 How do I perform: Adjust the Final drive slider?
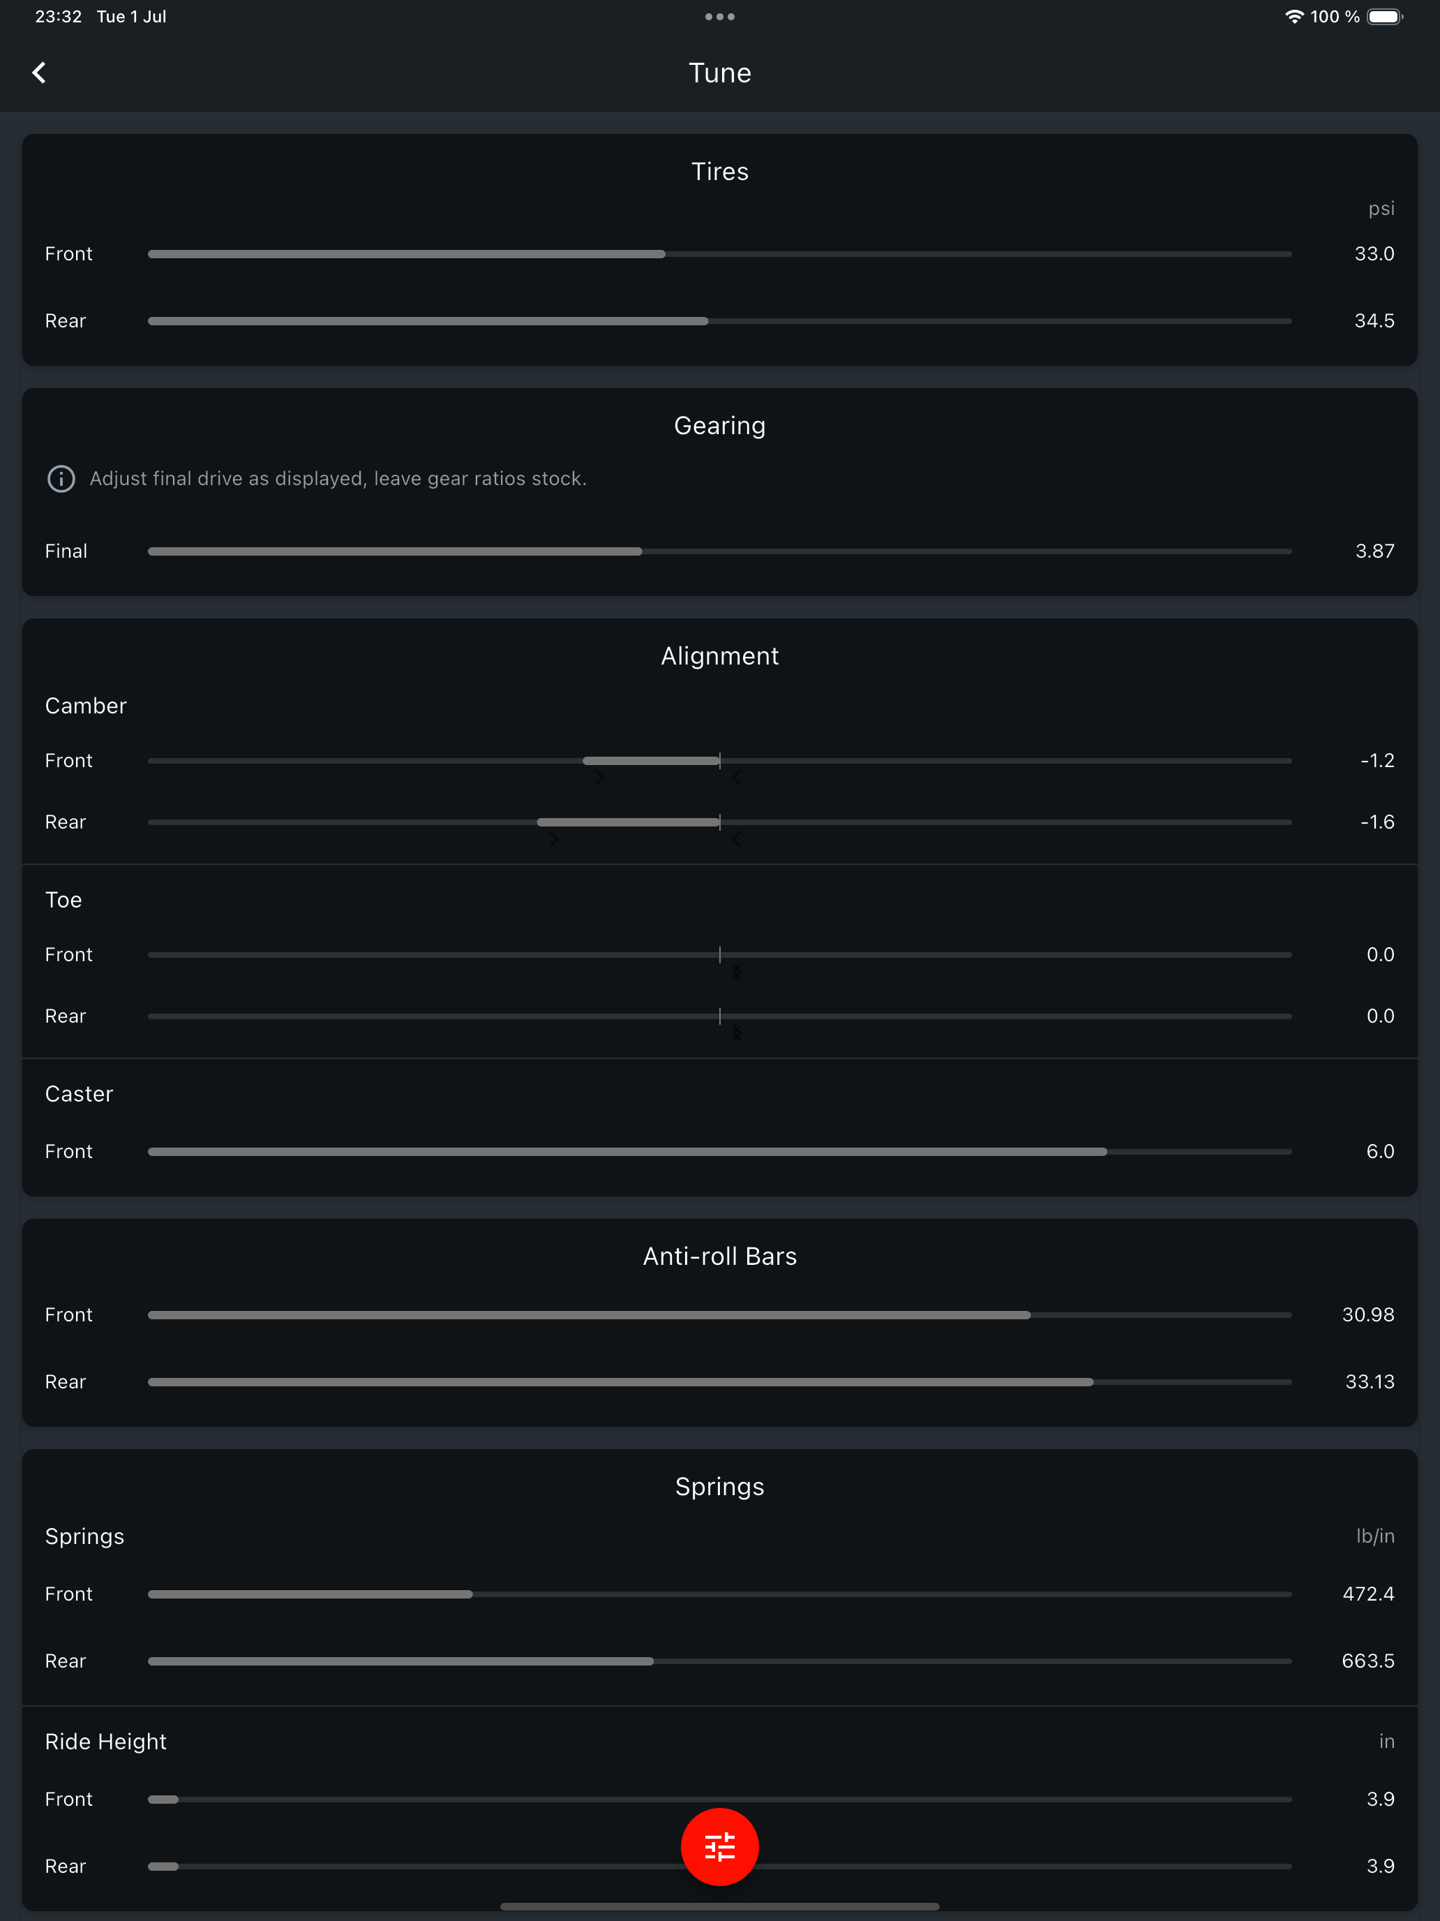719,551
